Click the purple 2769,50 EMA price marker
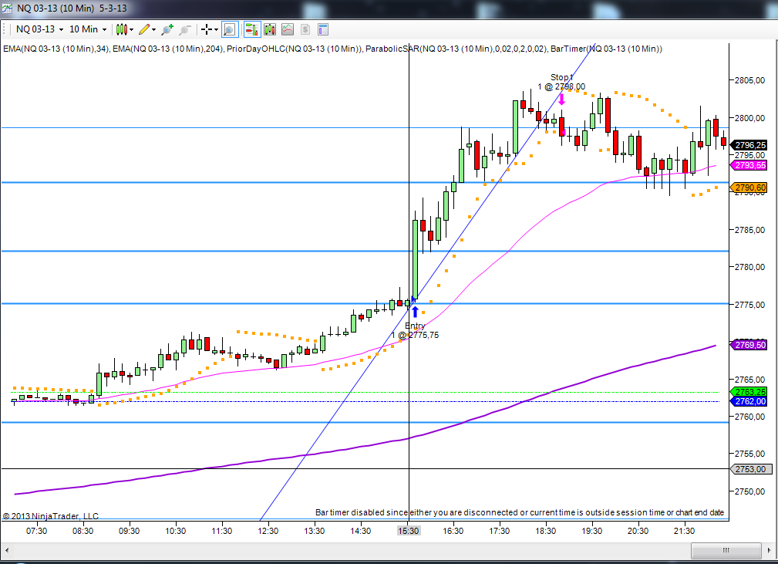 pyautogui.click(x=749, y=345)
